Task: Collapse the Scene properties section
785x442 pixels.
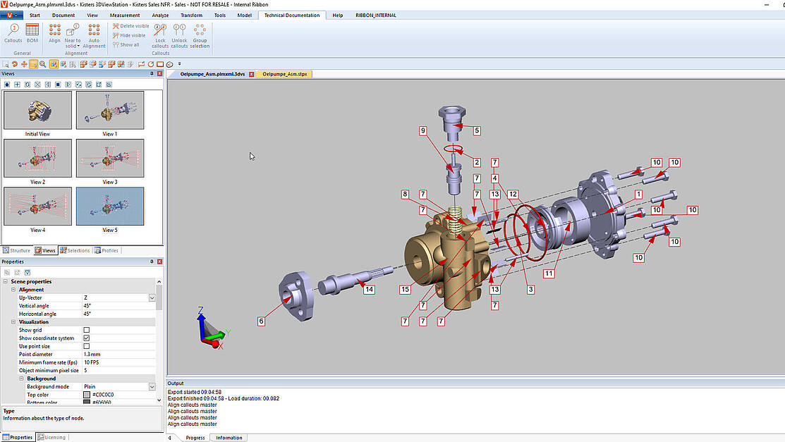Action: point(6,281)
